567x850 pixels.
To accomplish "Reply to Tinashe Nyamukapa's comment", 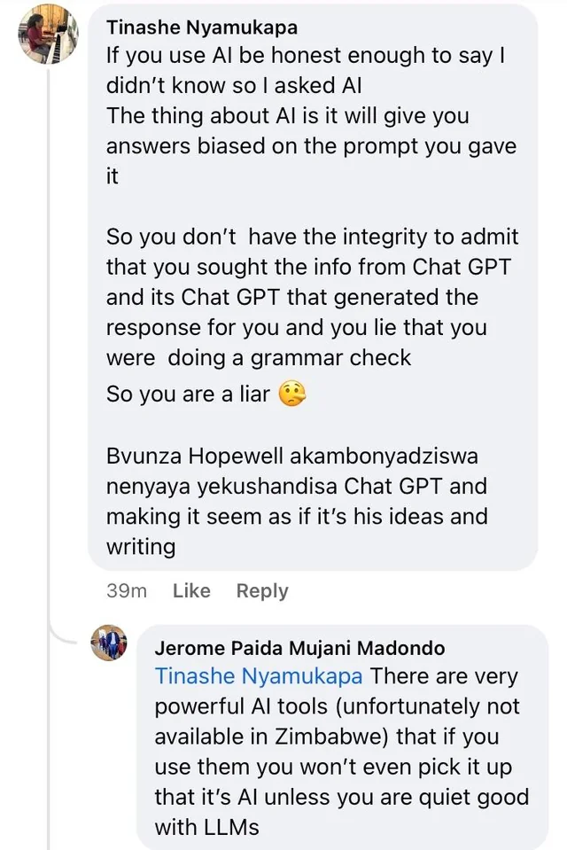I will pyautogui.click(x=262, y=591).
